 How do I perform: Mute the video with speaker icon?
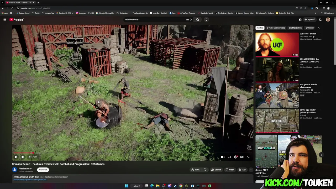point(23,157)
